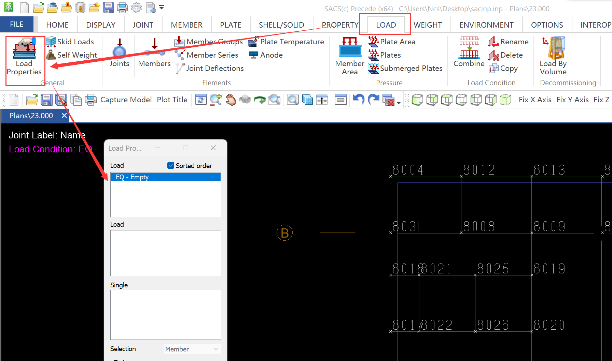Click the Self Weight icon
The height and width of the screenshot is (361, 612).
point(51,55)
